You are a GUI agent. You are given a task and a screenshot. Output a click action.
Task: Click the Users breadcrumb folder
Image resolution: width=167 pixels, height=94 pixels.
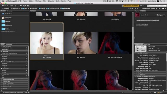click(25, 8)
